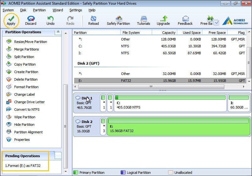The width and height of the screenshot is (252, 176).
Task: Select Create Partition operation
Action: coord(22,72)
